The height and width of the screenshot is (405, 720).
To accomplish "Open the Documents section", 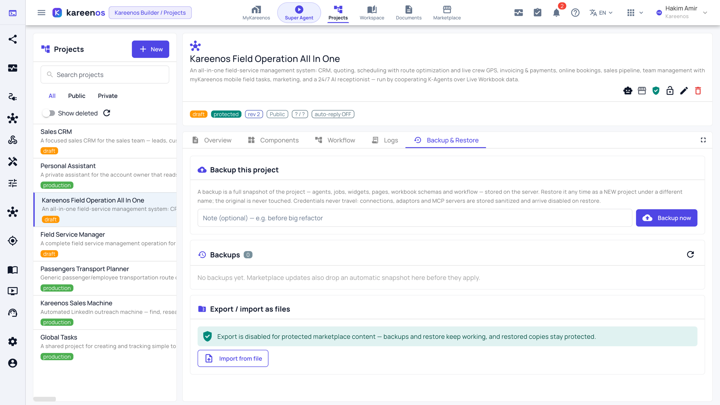I will pos(409,13).
